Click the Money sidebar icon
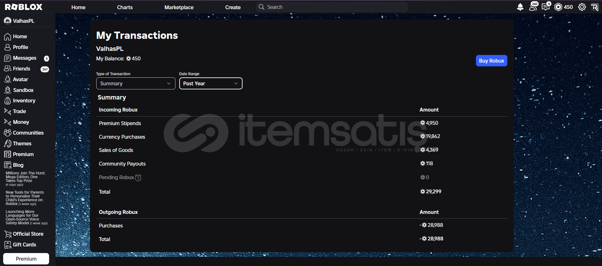The width and height of the screenshot is (602, 266). [8, 122]
